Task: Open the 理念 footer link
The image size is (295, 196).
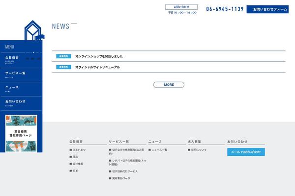Action: click(x=74, y=157)
